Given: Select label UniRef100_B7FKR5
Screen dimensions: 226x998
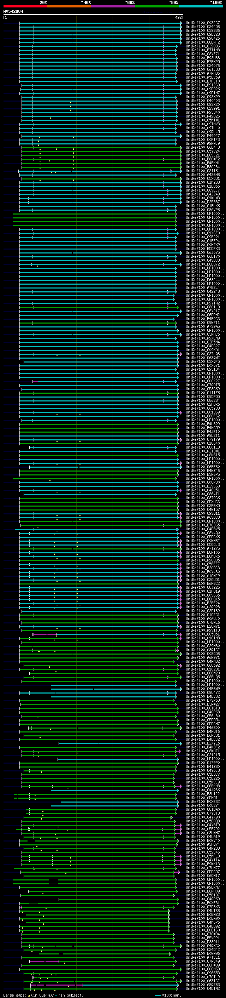Looking at the screenshot, I should pyautogui.click(x=203, y=62).
